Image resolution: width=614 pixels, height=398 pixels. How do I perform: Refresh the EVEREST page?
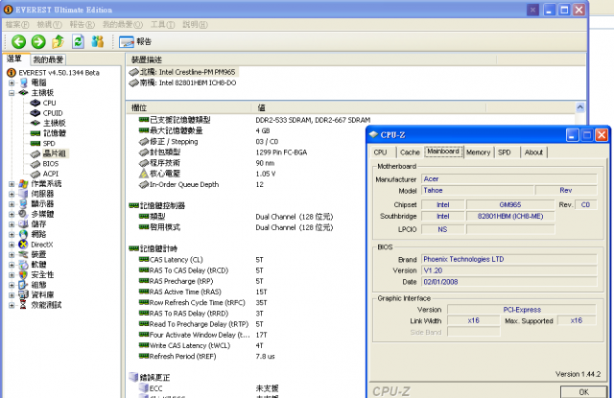tap(78, 41)
